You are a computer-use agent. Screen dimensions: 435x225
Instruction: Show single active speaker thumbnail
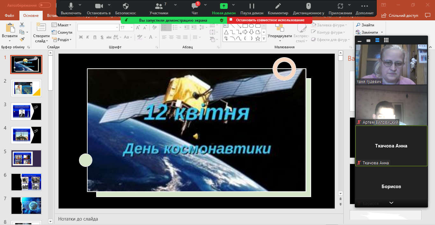tap(368, 41)
